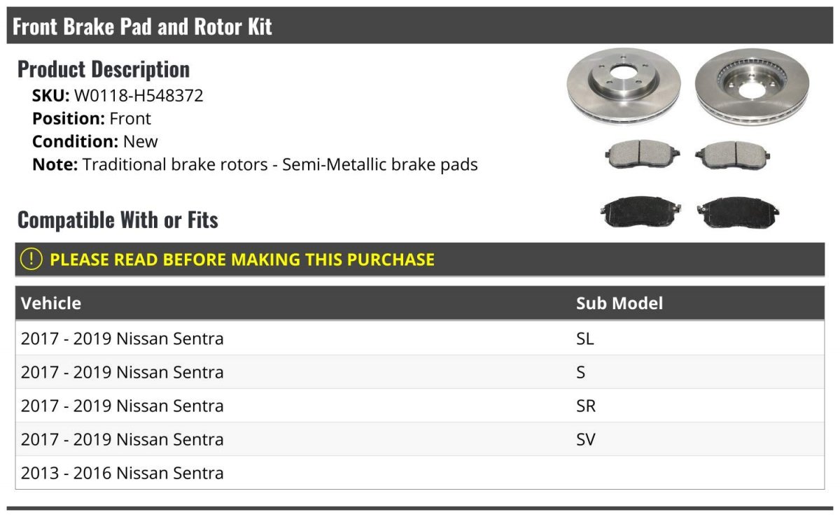Select the 2013 - 2016 Nissan Sentra row
The width and height of the screenshot is (840, 517).
tap(122, 473)
